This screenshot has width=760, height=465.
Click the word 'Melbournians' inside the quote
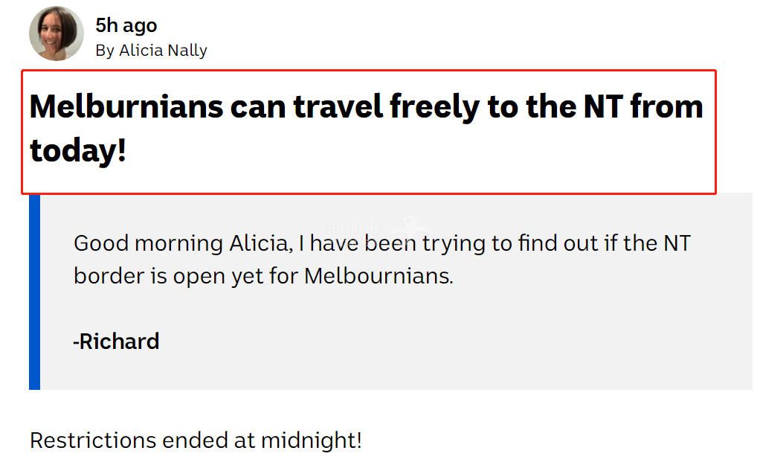coord(379,276)
